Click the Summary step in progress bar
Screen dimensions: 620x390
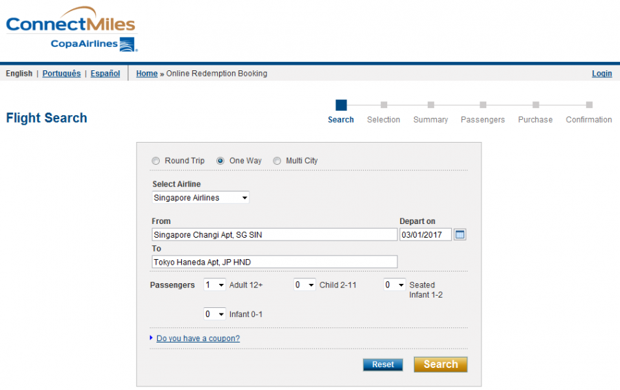(431, 113)
